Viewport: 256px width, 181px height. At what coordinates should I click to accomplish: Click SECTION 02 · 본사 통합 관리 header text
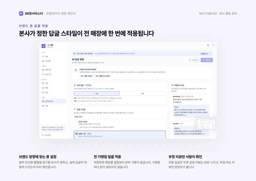218,13
